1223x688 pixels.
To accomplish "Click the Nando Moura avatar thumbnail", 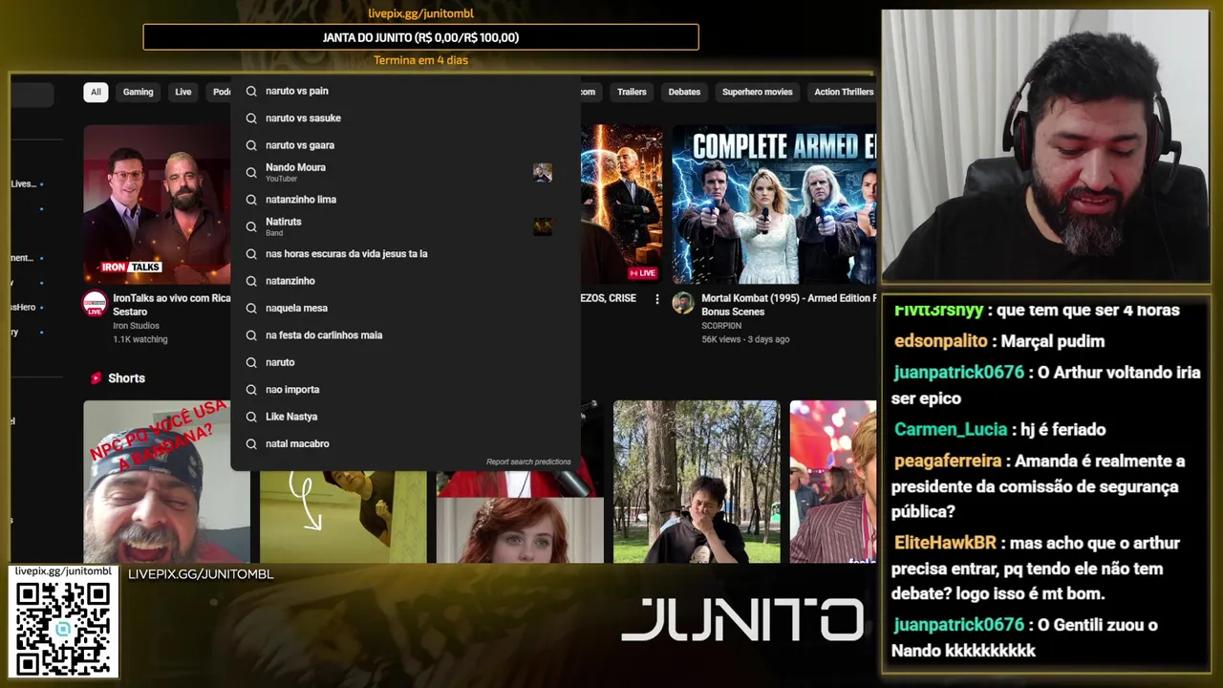I will click(x=543, y=172).
